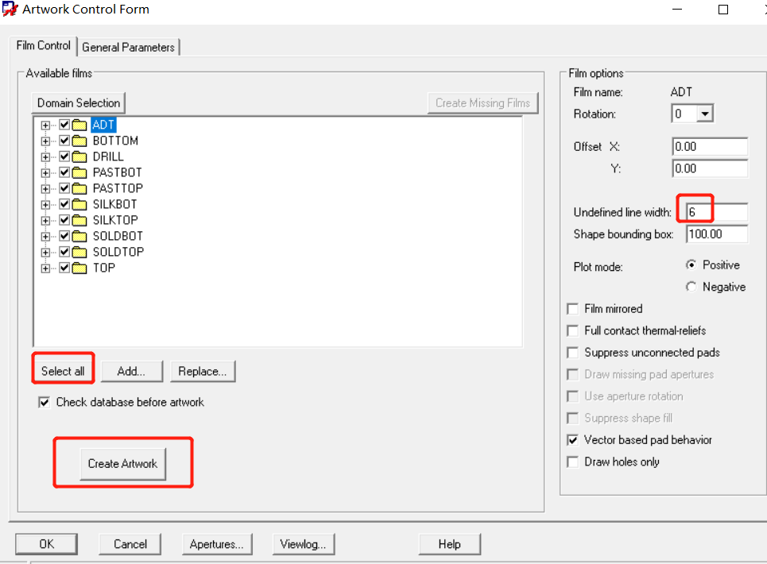
Task: Select Negative plot mode
Action: click(691, 287)
